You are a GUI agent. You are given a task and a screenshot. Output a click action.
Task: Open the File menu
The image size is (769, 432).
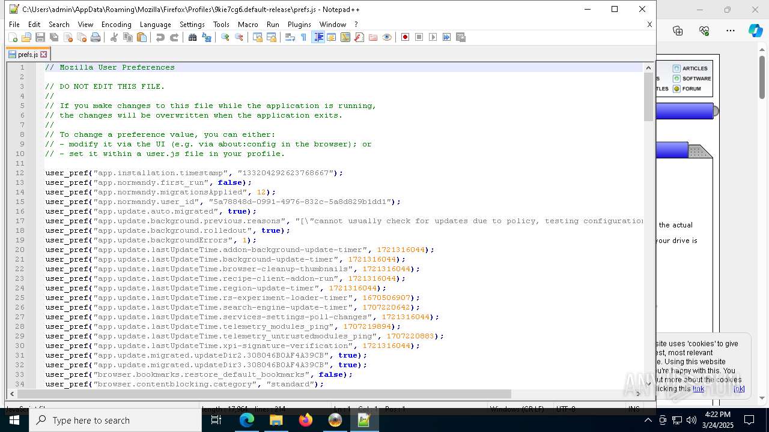[x=14, y=25]
